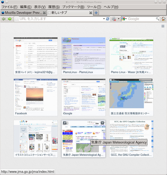Open the 編集(E) menu
Viewport: 167px width, 175px height.
26,7
